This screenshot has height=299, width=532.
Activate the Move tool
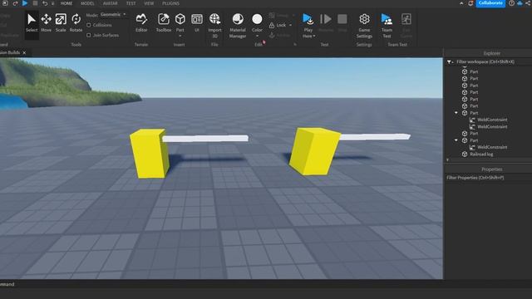click(x=47, y=22)
